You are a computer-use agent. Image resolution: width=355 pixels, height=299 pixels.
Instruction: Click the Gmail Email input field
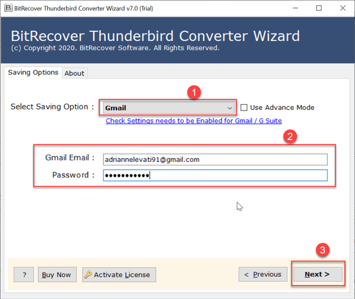tap(215, 160)
